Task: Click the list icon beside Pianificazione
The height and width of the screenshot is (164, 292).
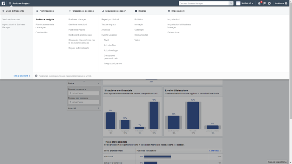Action: coord(37,11)
